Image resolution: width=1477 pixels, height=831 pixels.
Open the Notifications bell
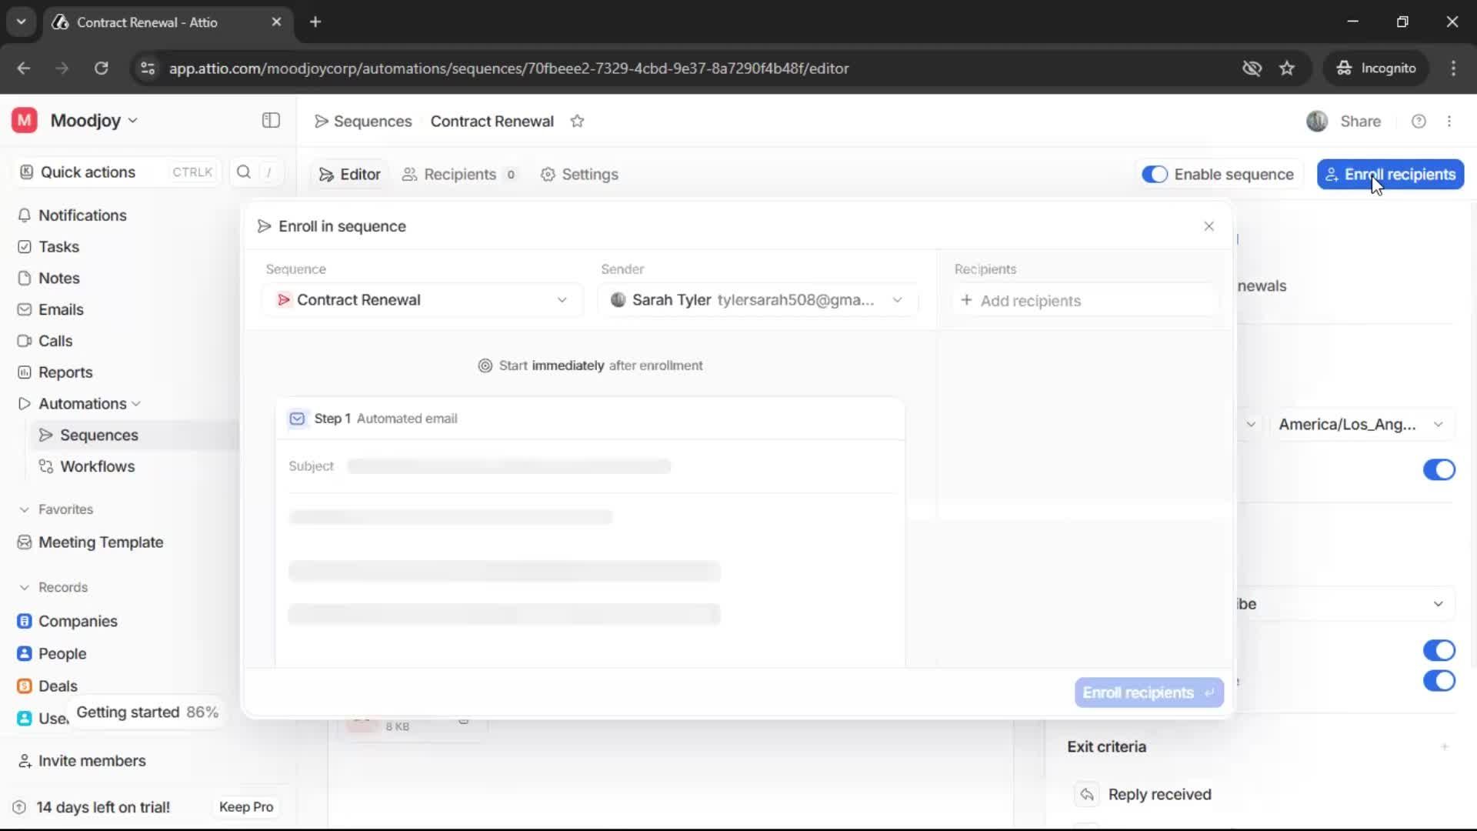coord(82,215)
